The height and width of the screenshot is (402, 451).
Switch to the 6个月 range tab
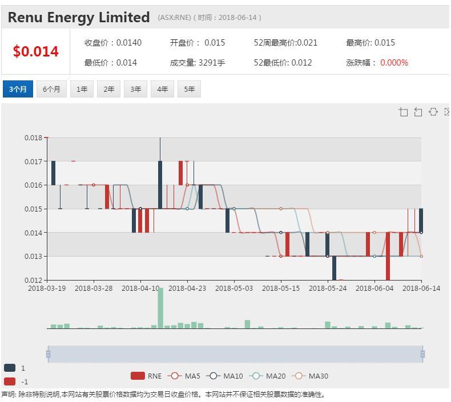click(51, 89)
